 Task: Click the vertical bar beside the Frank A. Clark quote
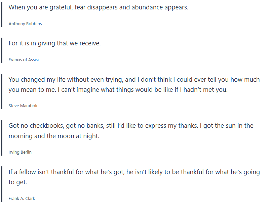tap(2, 184)
